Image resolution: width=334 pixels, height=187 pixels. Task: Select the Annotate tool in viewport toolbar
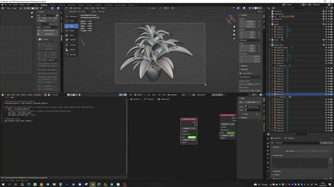(71, 45)
